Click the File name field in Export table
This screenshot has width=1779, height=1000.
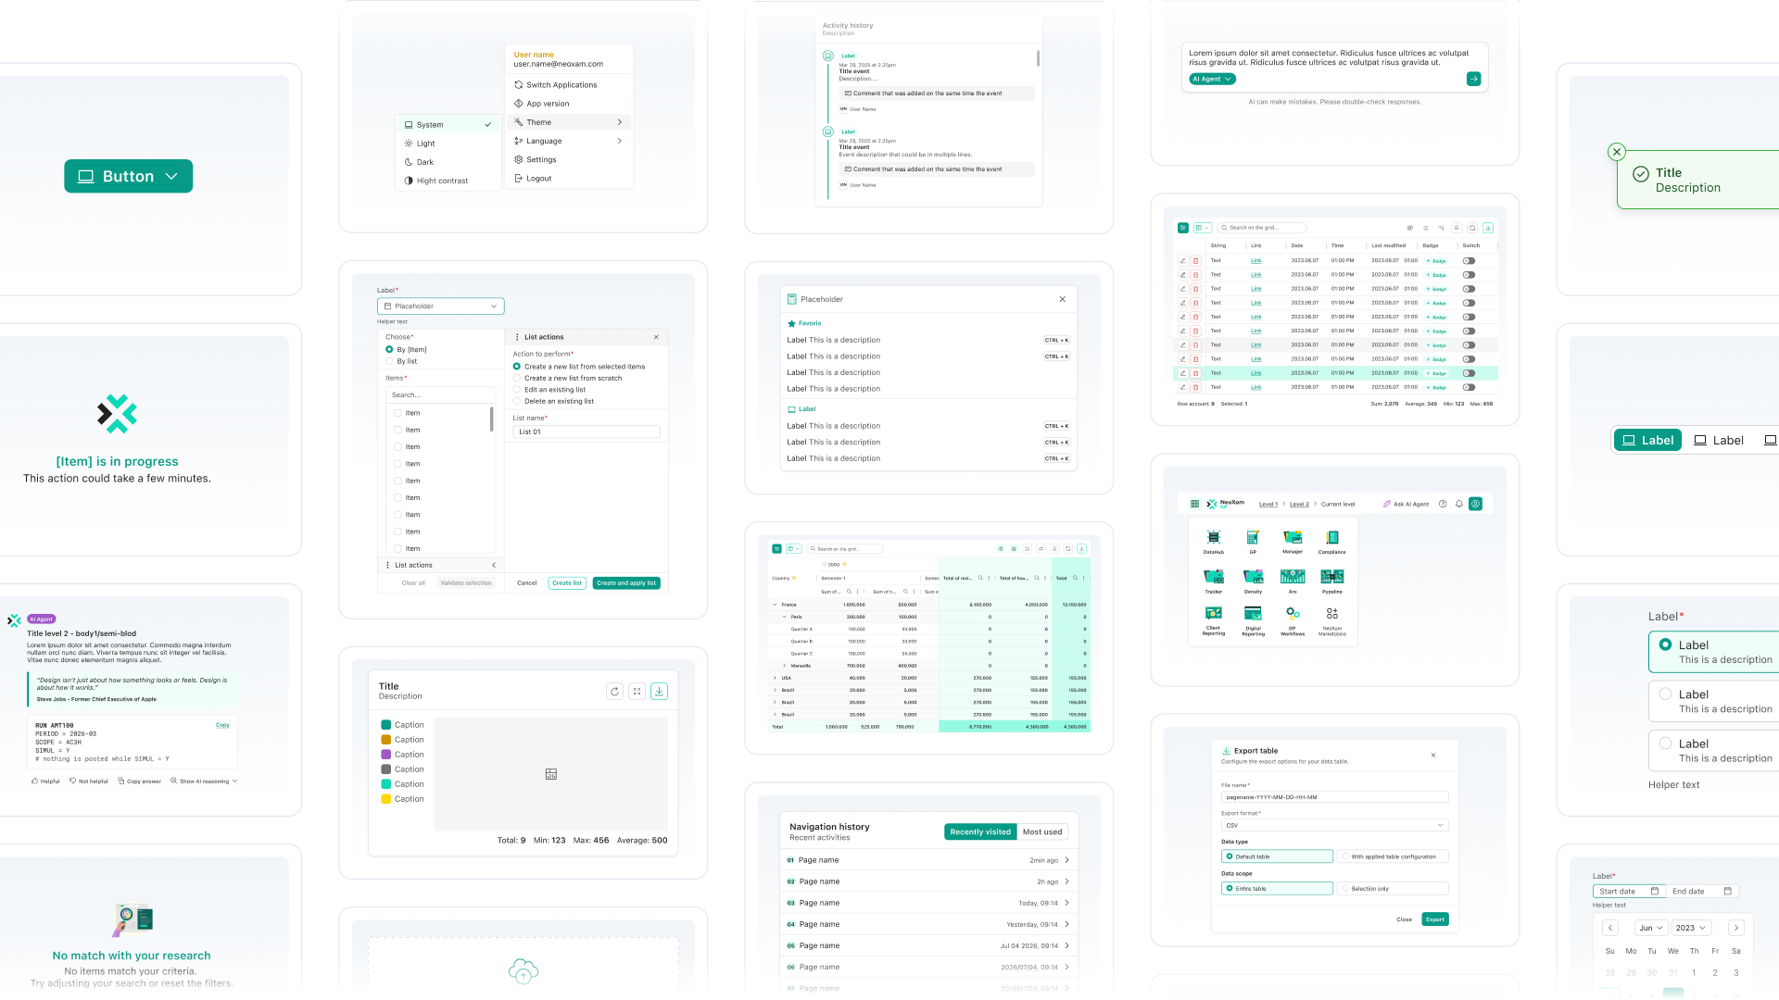[x=1334, y=797]
